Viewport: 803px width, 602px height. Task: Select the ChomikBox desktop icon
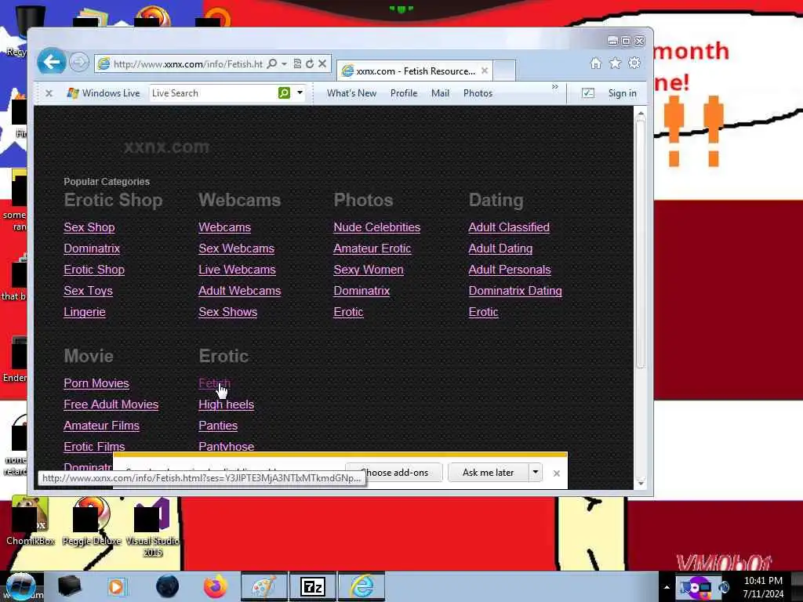(31, 520)
